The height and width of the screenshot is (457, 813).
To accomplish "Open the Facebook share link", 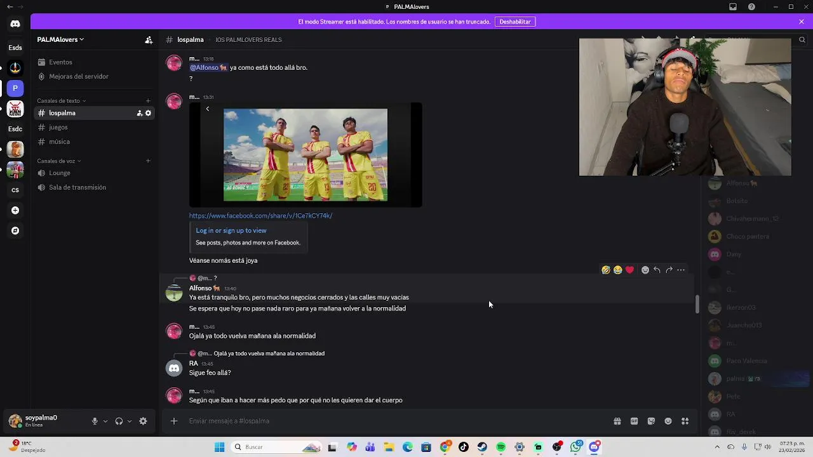I will pyautogui.click(x=260, y=216).
